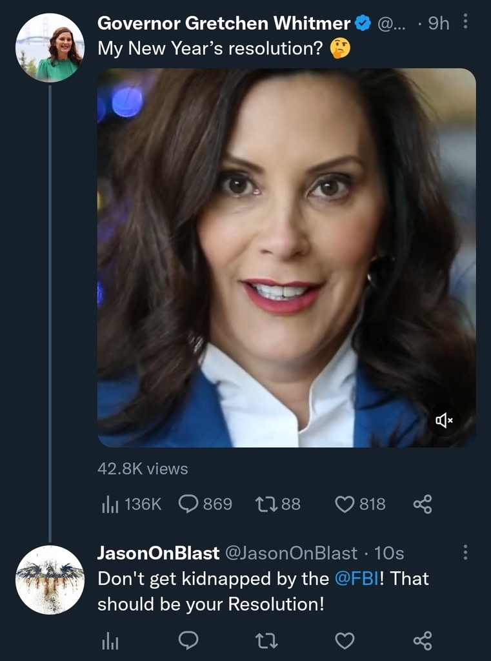Play the video in the tweet
491x661 pixels.
[286, 258]
